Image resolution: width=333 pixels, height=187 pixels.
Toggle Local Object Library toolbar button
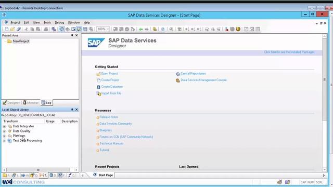coord(61,29)
